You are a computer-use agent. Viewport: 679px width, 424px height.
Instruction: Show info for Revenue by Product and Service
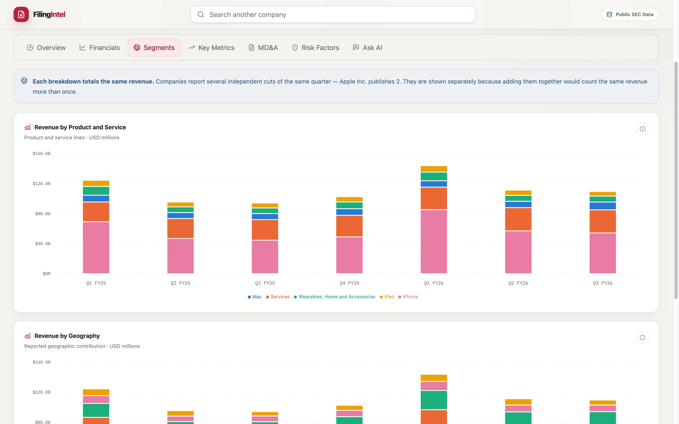coord(642,129)
